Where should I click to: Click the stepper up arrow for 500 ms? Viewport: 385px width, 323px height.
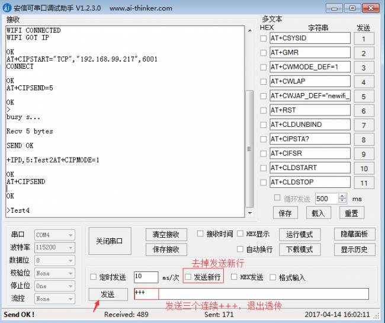[x=342, y=196]
